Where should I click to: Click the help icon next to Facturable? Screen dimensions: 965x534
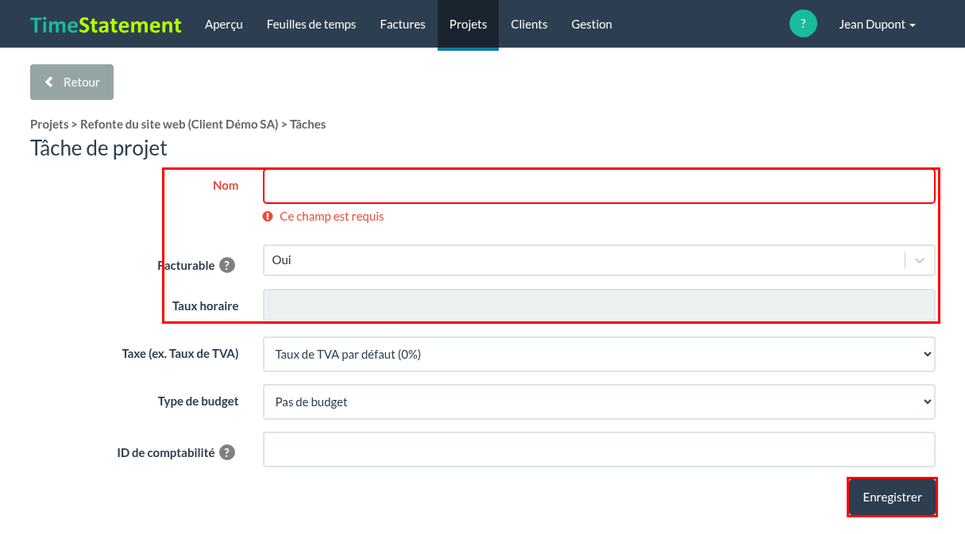[x=227, y=265]
